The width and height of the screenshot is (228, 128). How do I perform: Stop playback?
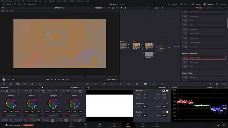pyautogui.click(x=55, y=80)
